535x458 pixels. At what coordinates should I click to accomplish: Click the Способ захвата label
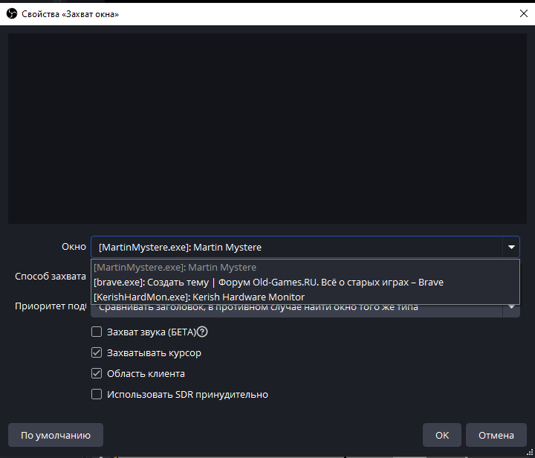(x=51, y=277)
